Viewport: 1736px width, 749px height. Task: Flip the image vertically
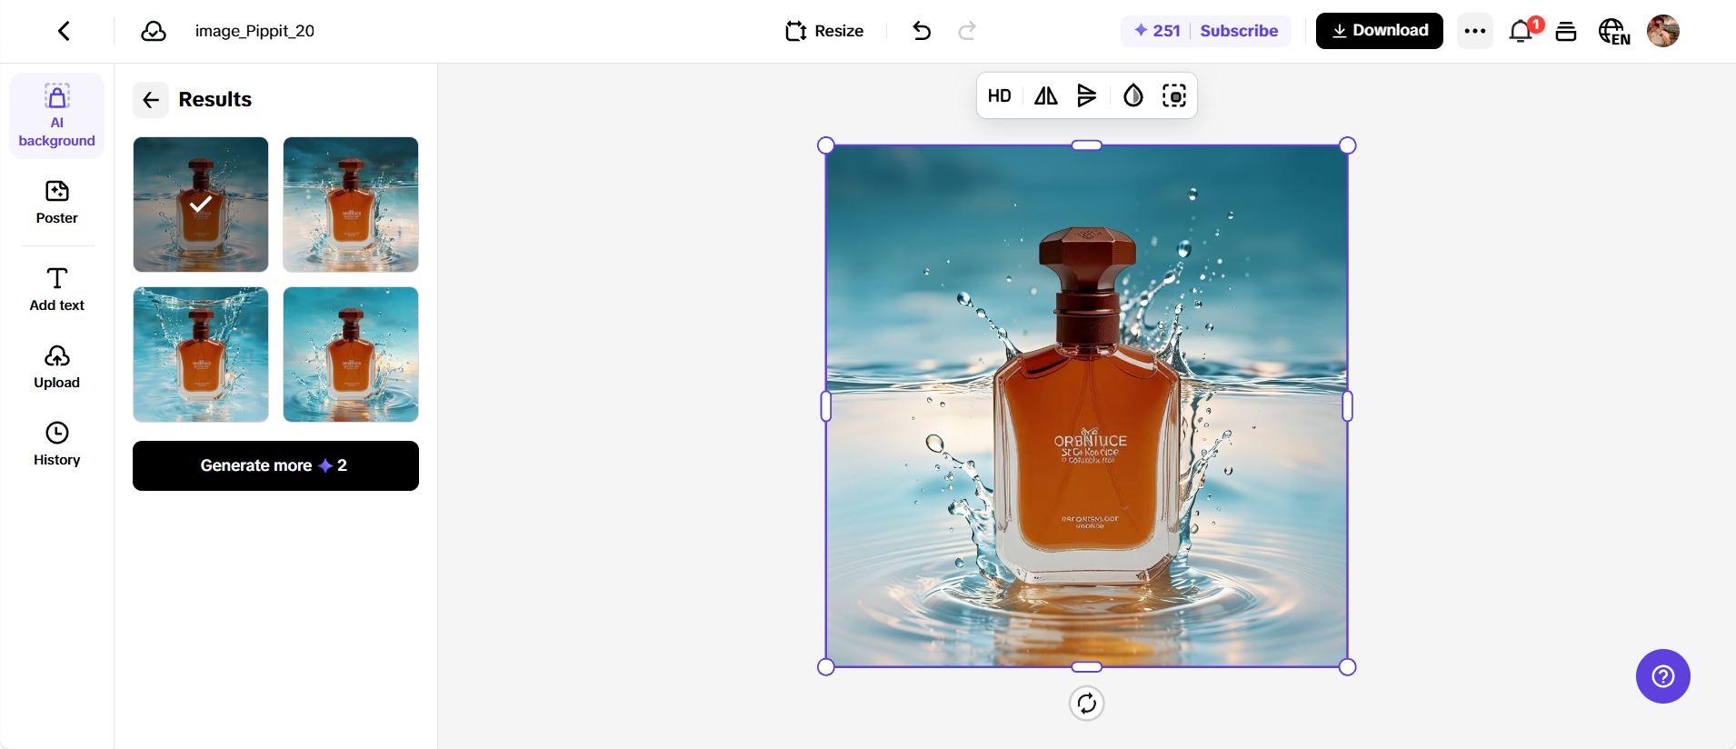click(1087, 96)
